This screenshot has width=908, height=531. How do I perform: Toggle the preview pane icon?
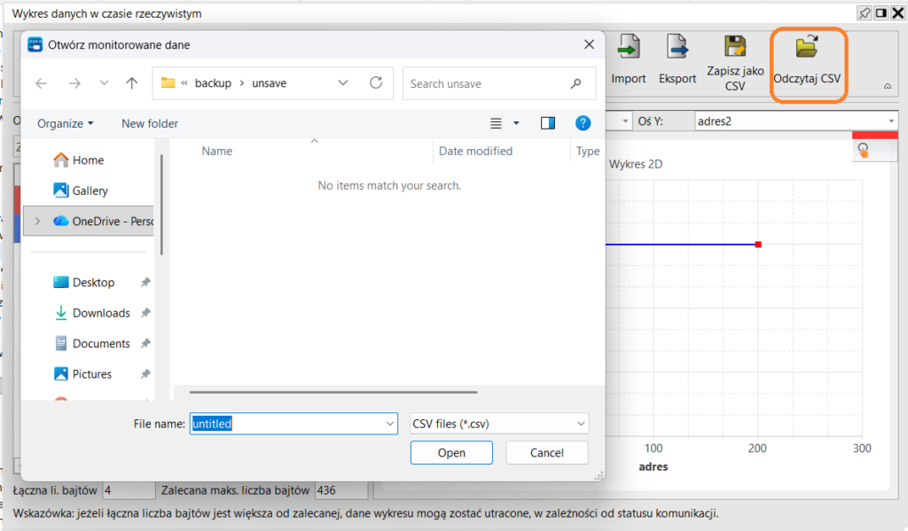[x=548, y=122]
